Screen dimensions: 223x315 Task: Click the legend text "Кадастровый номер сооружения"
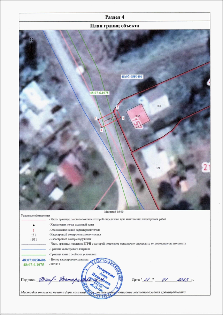point(70,239)
